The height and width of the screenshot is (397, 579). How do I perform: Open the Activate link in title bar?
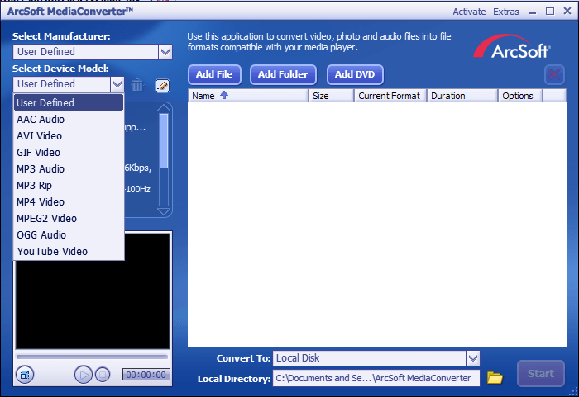click(469, 12)
